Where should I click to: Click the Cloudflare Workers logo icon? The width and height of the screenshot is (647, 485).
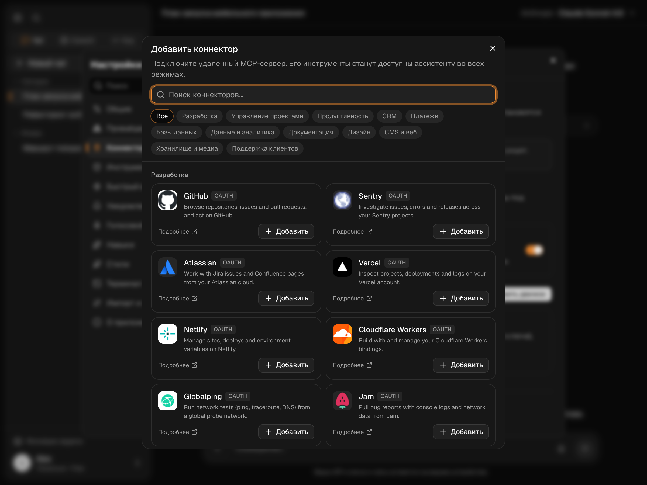342,334
